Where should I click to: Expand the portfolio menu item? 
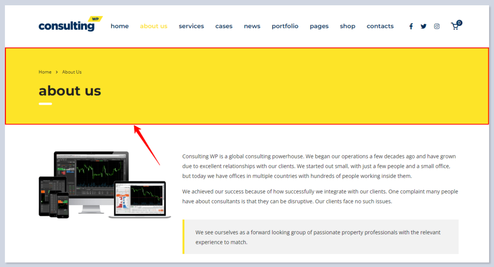[285, 26]
